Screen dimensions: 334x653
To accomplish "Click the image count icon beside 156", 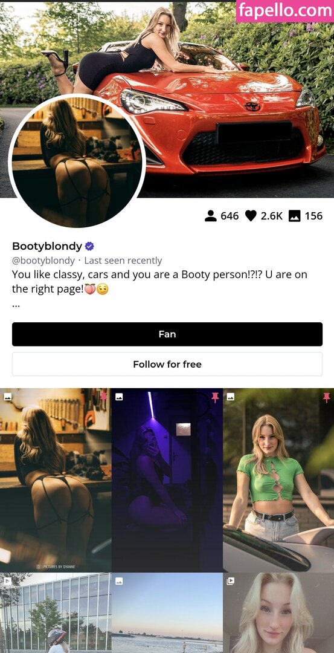I will coord(295,216).
